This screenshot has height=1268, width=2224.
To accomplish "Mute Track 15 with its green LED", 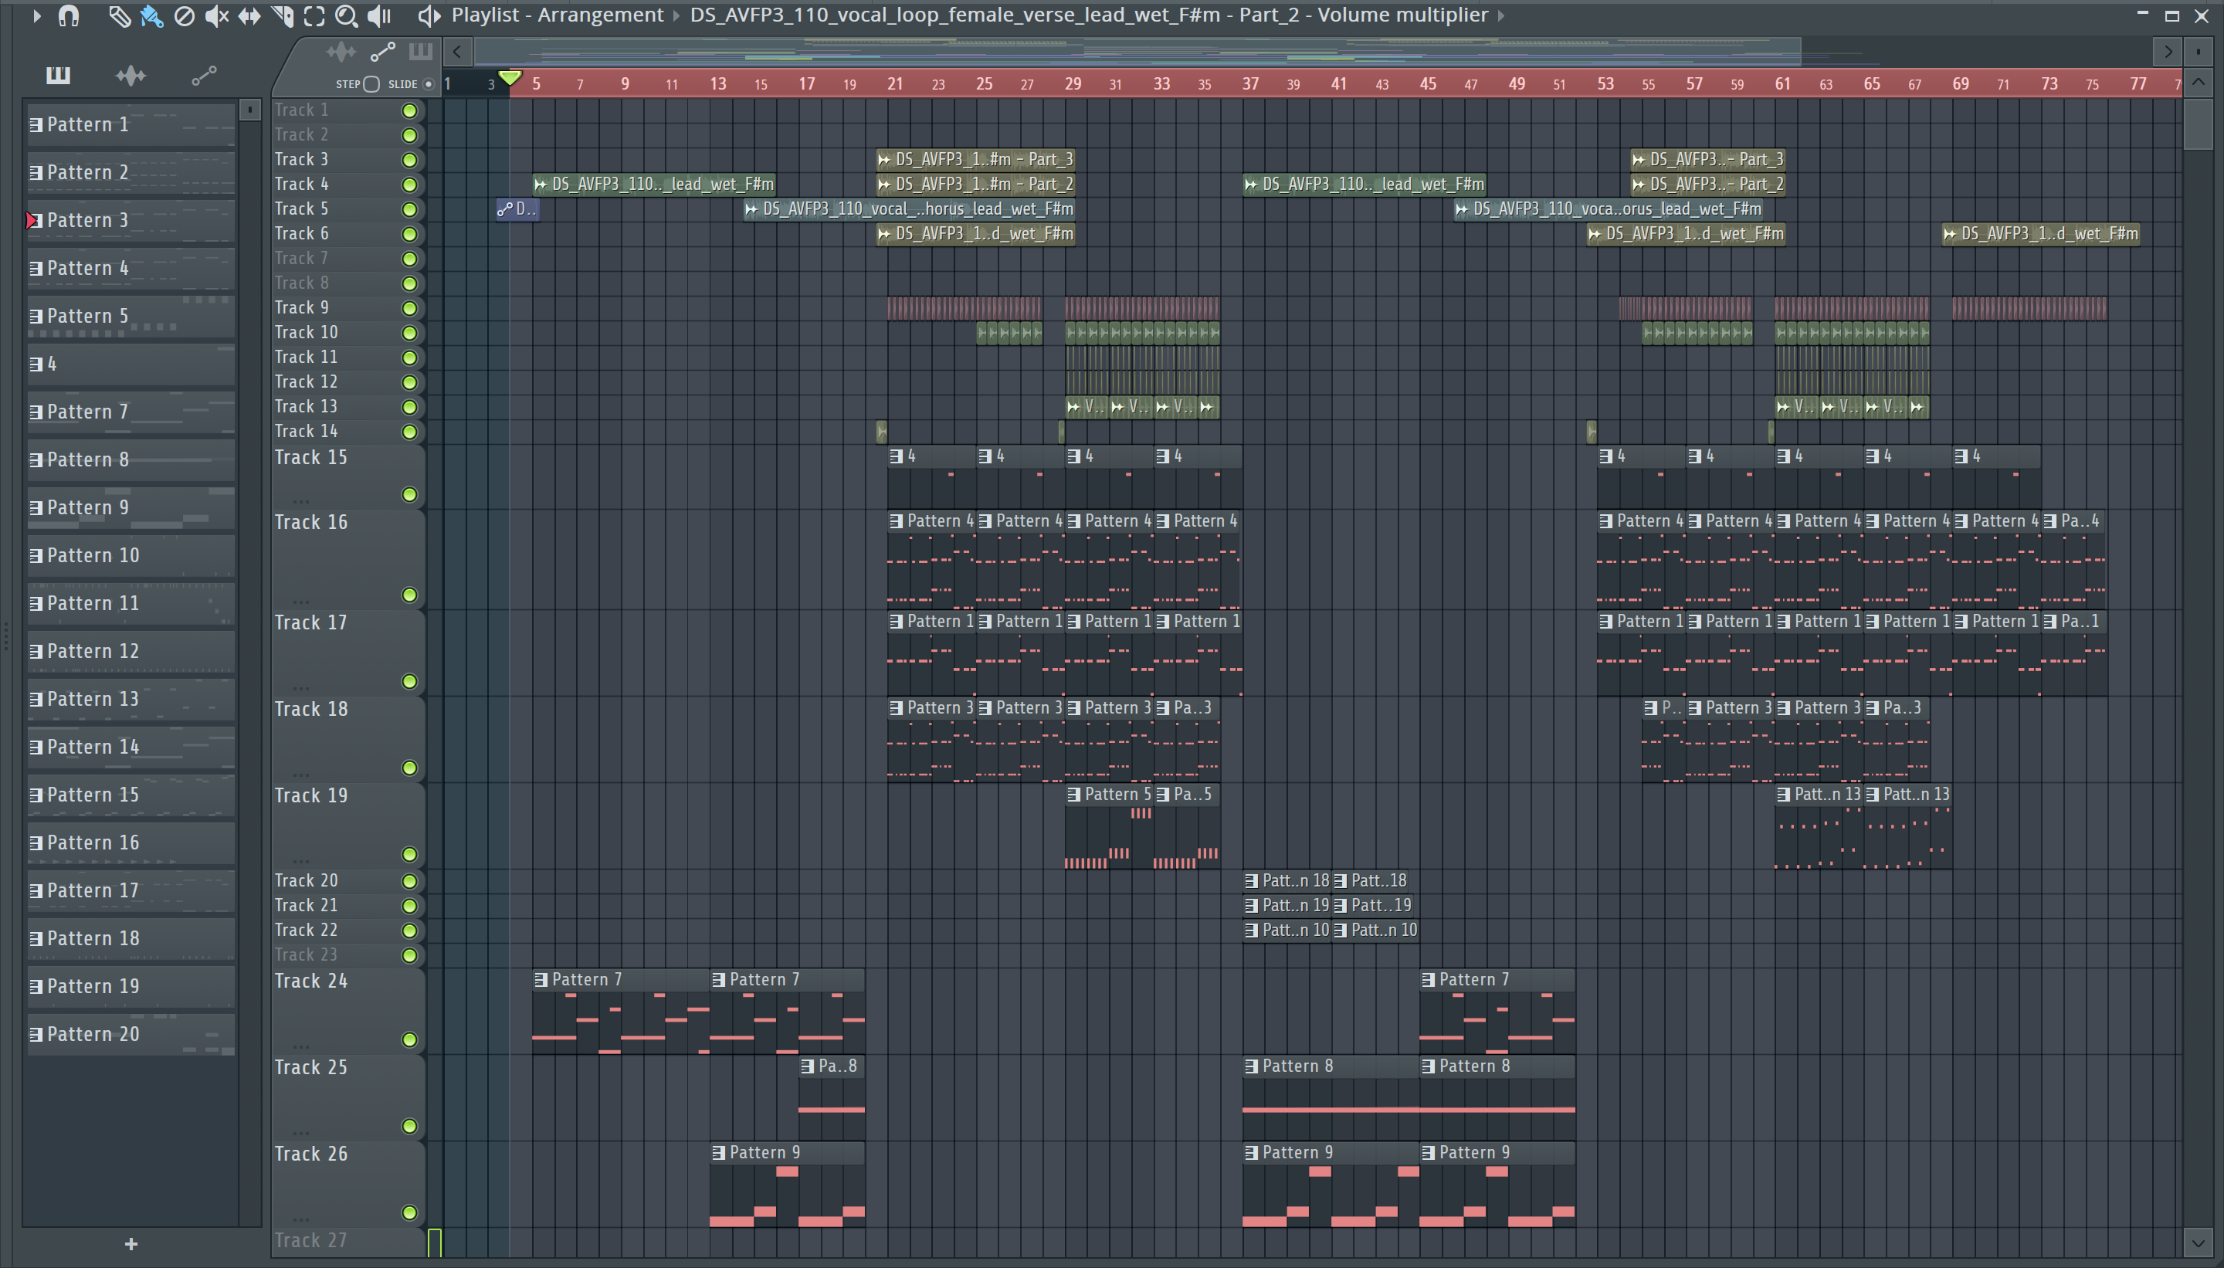I will [x=409, y=495].
